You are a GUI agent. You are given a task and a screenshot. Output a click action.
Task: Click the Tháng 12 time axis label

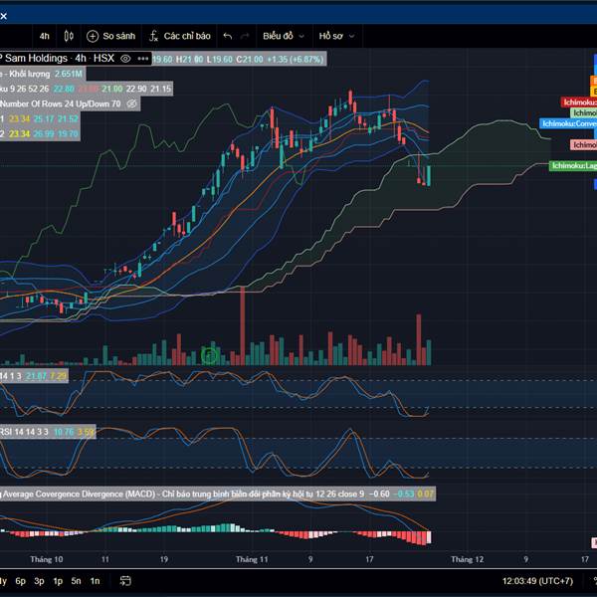pos(468,559)
